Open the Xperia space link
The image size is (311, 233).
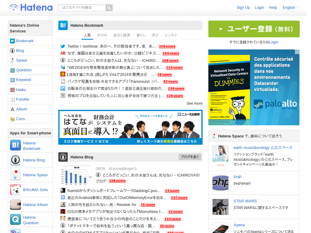click(x=239, y=225)
